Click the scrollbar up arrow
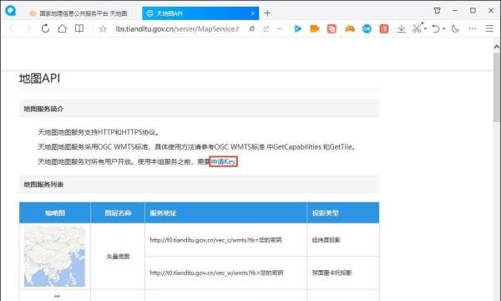 (497, 48)
